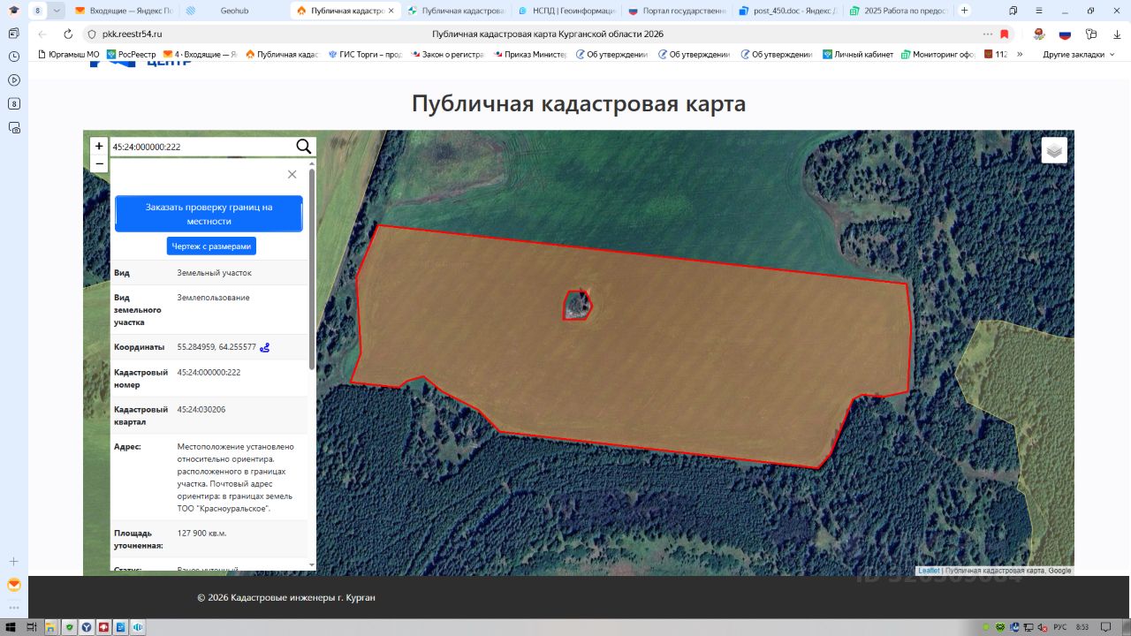Show more bookmarks overflow chevron

[x=1021, y=54]
